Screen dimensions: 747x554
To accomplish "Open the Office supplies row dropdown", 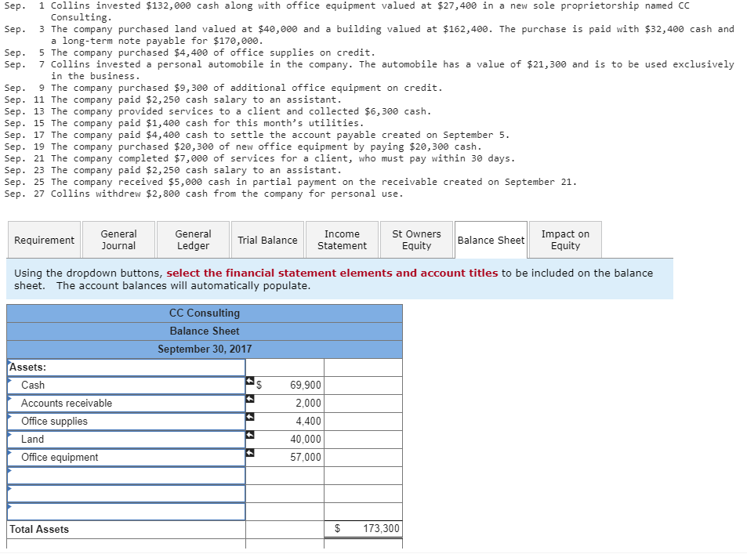I will click(x=9, y=421).
